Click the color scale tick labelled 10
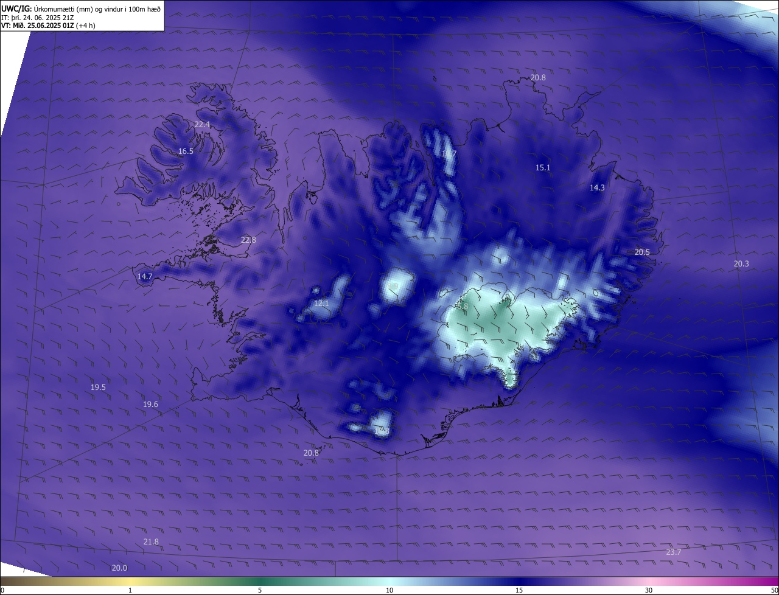Image resolution: width=779 pixels, height=595 pixels. coord(389,590)
